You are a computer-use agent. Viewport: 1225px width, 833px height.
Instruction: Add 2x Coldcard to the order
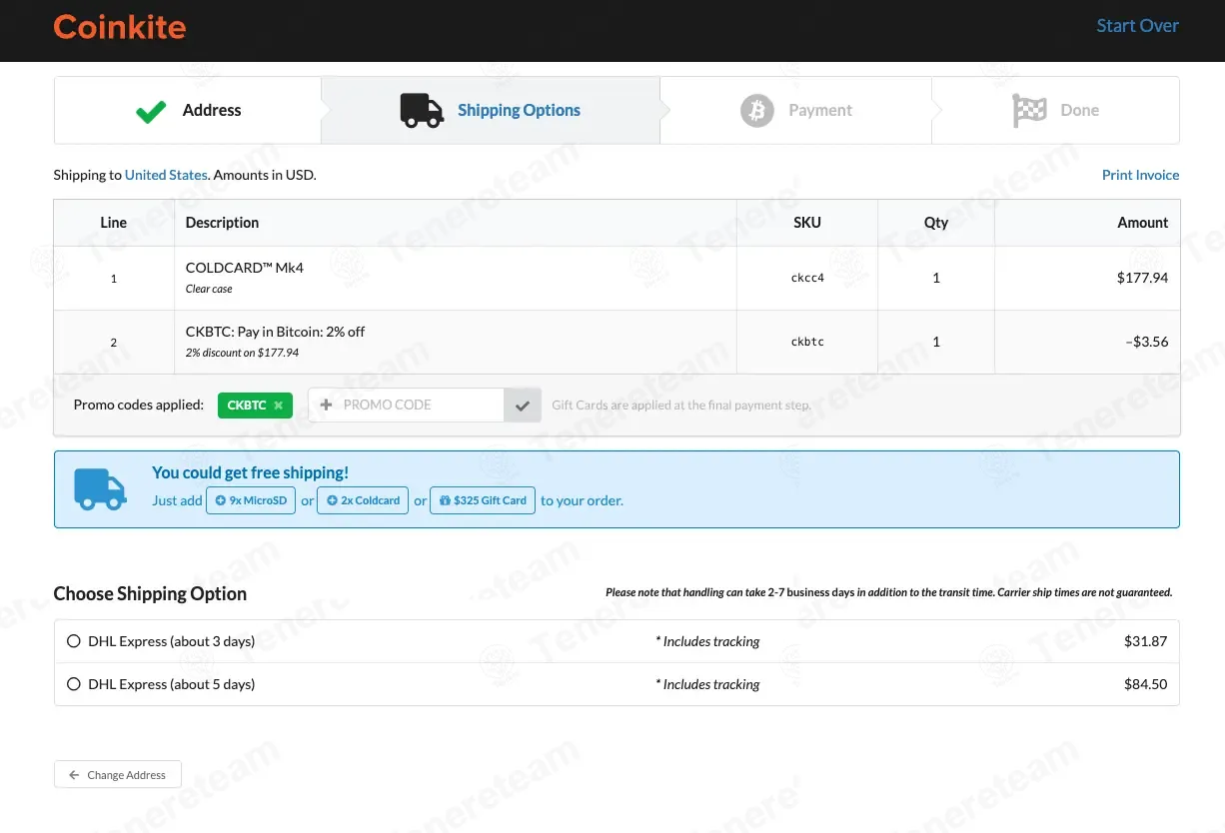pos(363,500)
